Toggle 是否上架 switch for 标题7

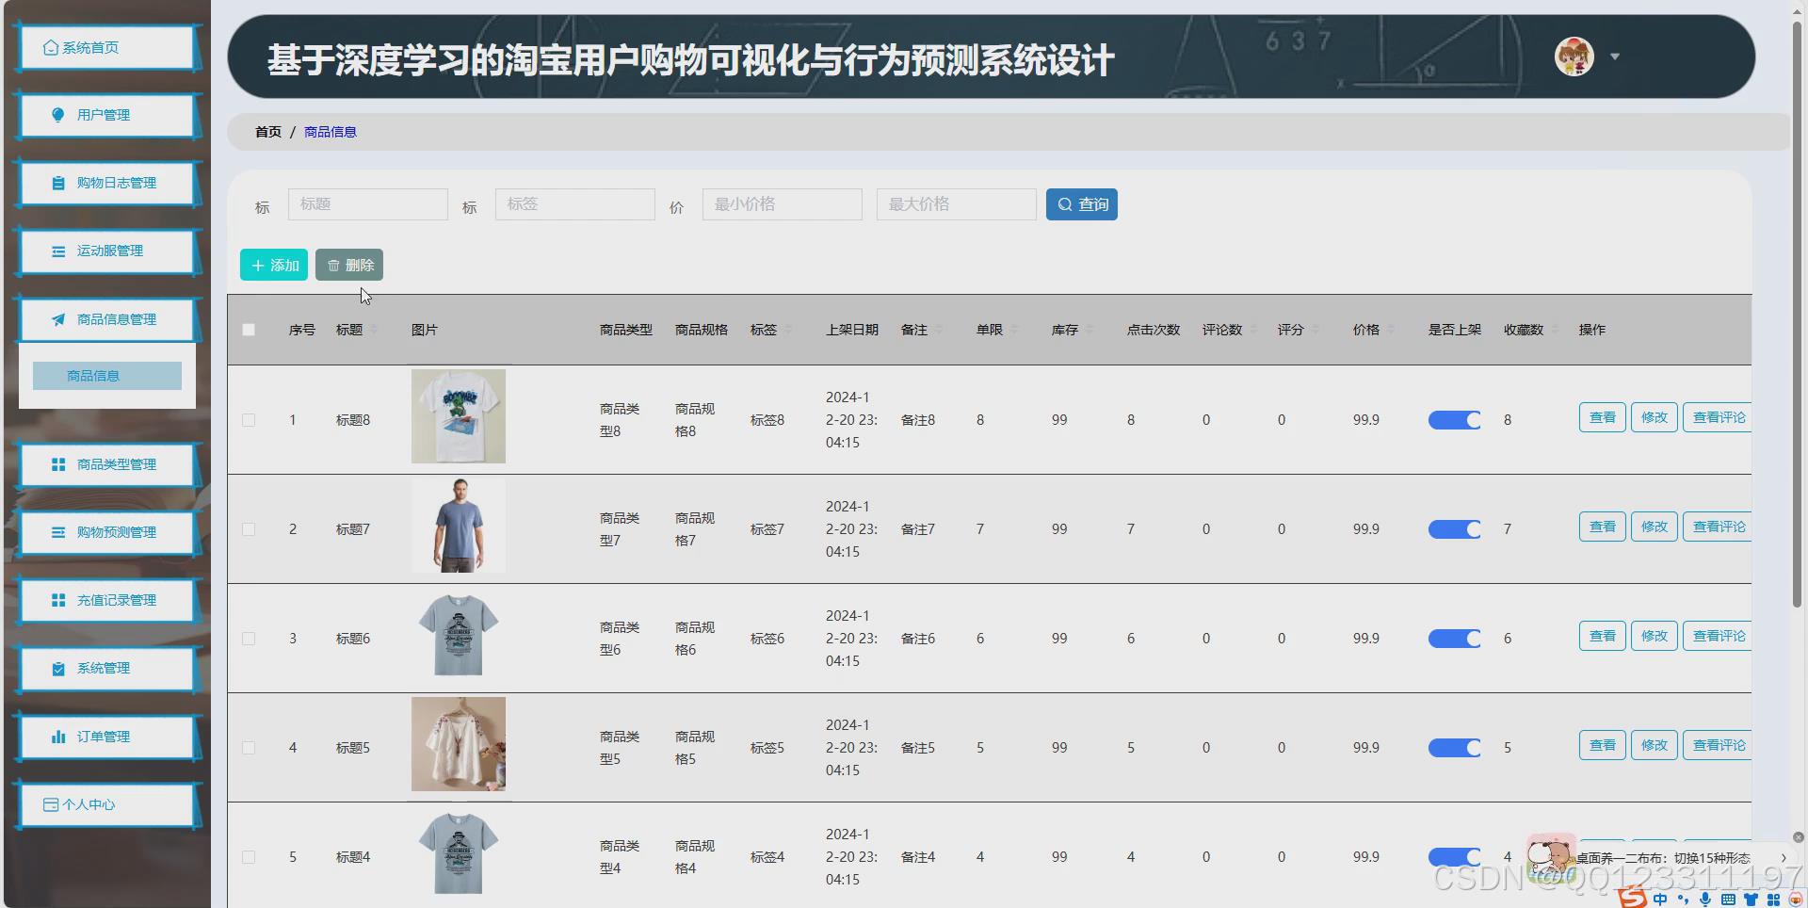pos(1455,529)
